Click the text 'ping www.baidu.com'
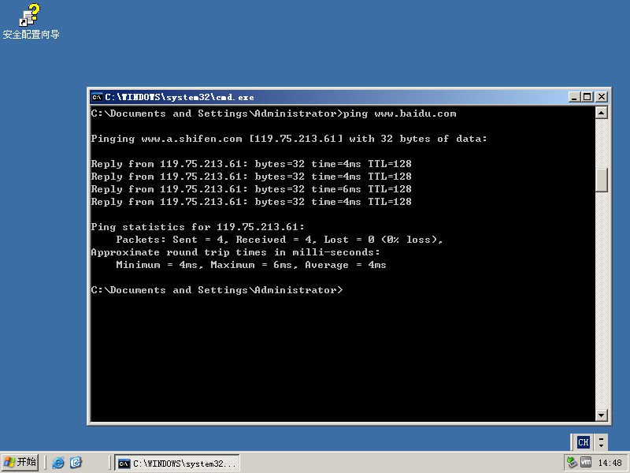Screen dimensions: 630x473 pyautogui.click(x=399, y=114)
